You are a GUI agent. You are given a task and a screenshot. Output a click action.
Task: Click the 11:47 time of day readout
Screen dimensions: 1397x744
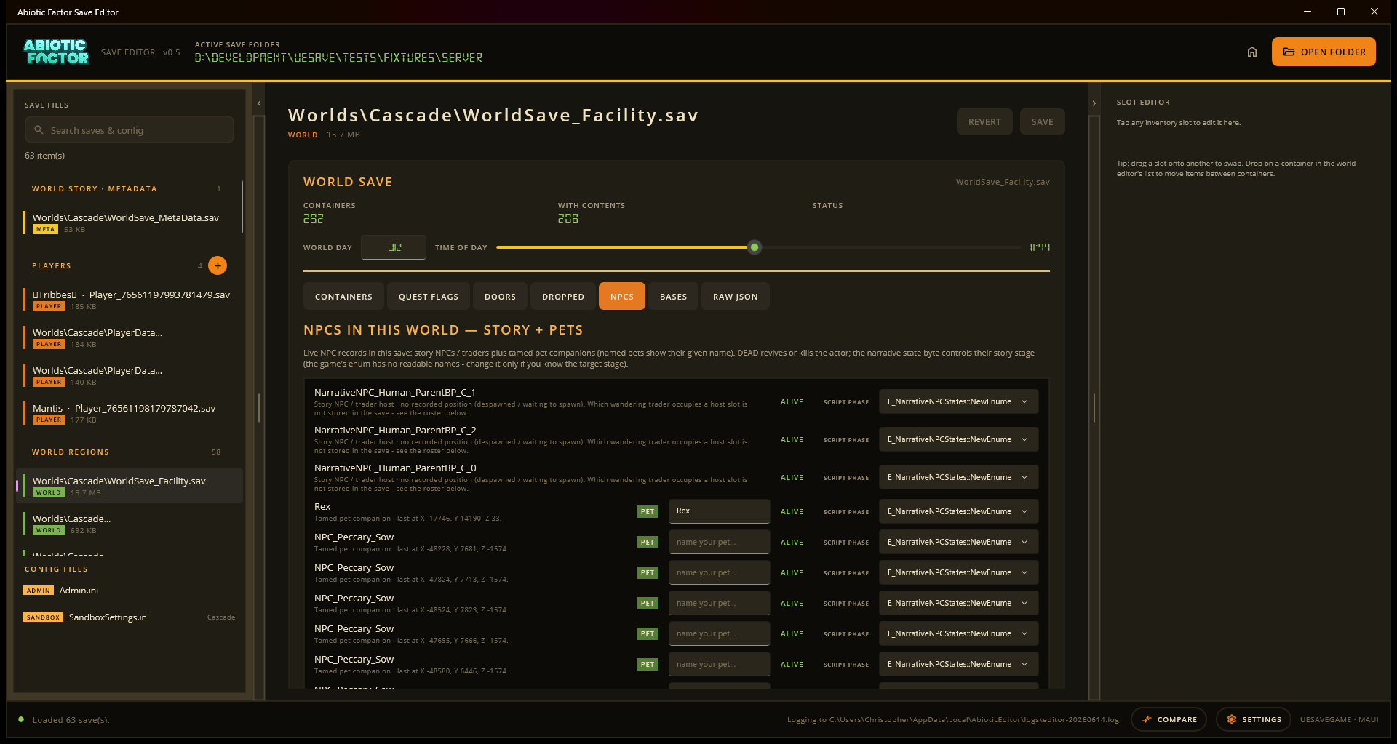(x=1040, y=247)
